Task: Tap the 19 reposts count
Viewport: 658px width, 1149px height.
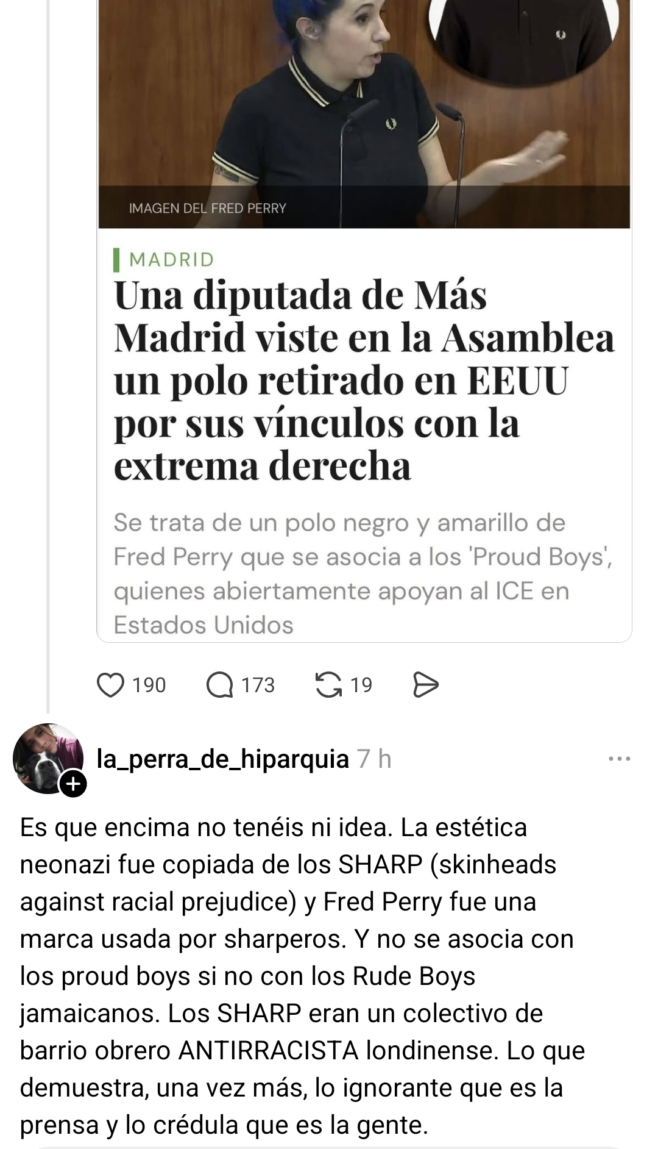Action: click(x=361, y=685)
